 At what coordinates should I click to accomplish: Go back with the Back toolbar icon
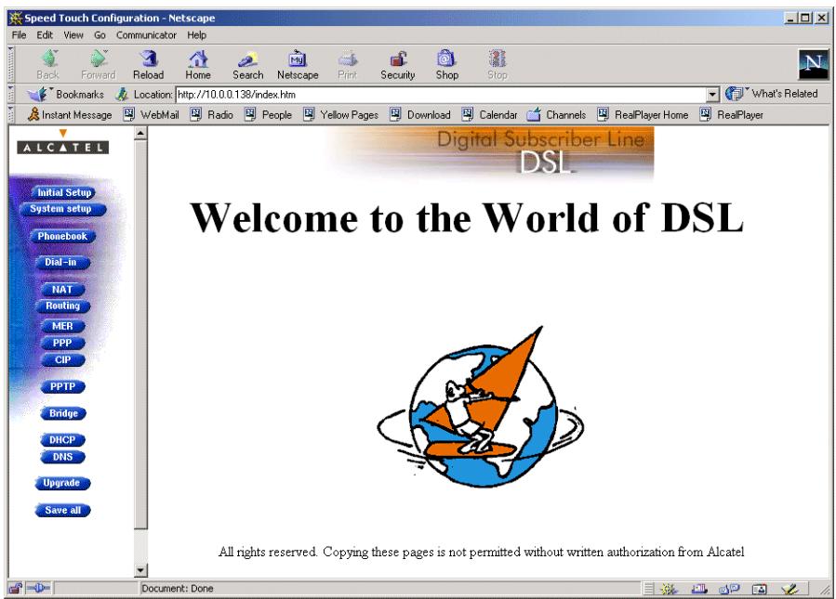[48, 64]
